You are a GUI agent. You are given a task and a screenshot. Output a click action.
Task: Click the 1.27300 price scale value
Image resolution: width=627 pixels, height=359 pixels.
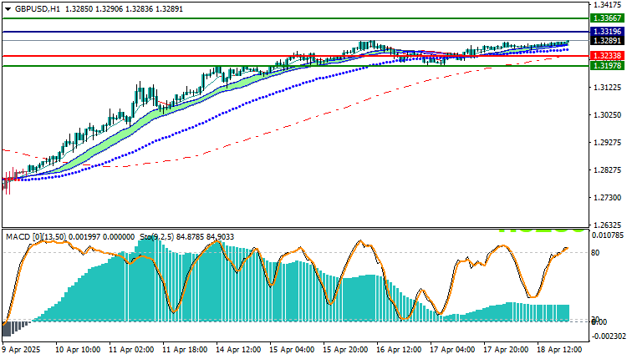coord(608,198)
